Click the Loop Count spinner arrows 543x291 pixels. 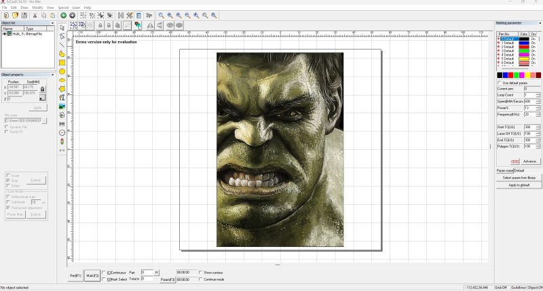pyautogui.click(x=538, y=95)
